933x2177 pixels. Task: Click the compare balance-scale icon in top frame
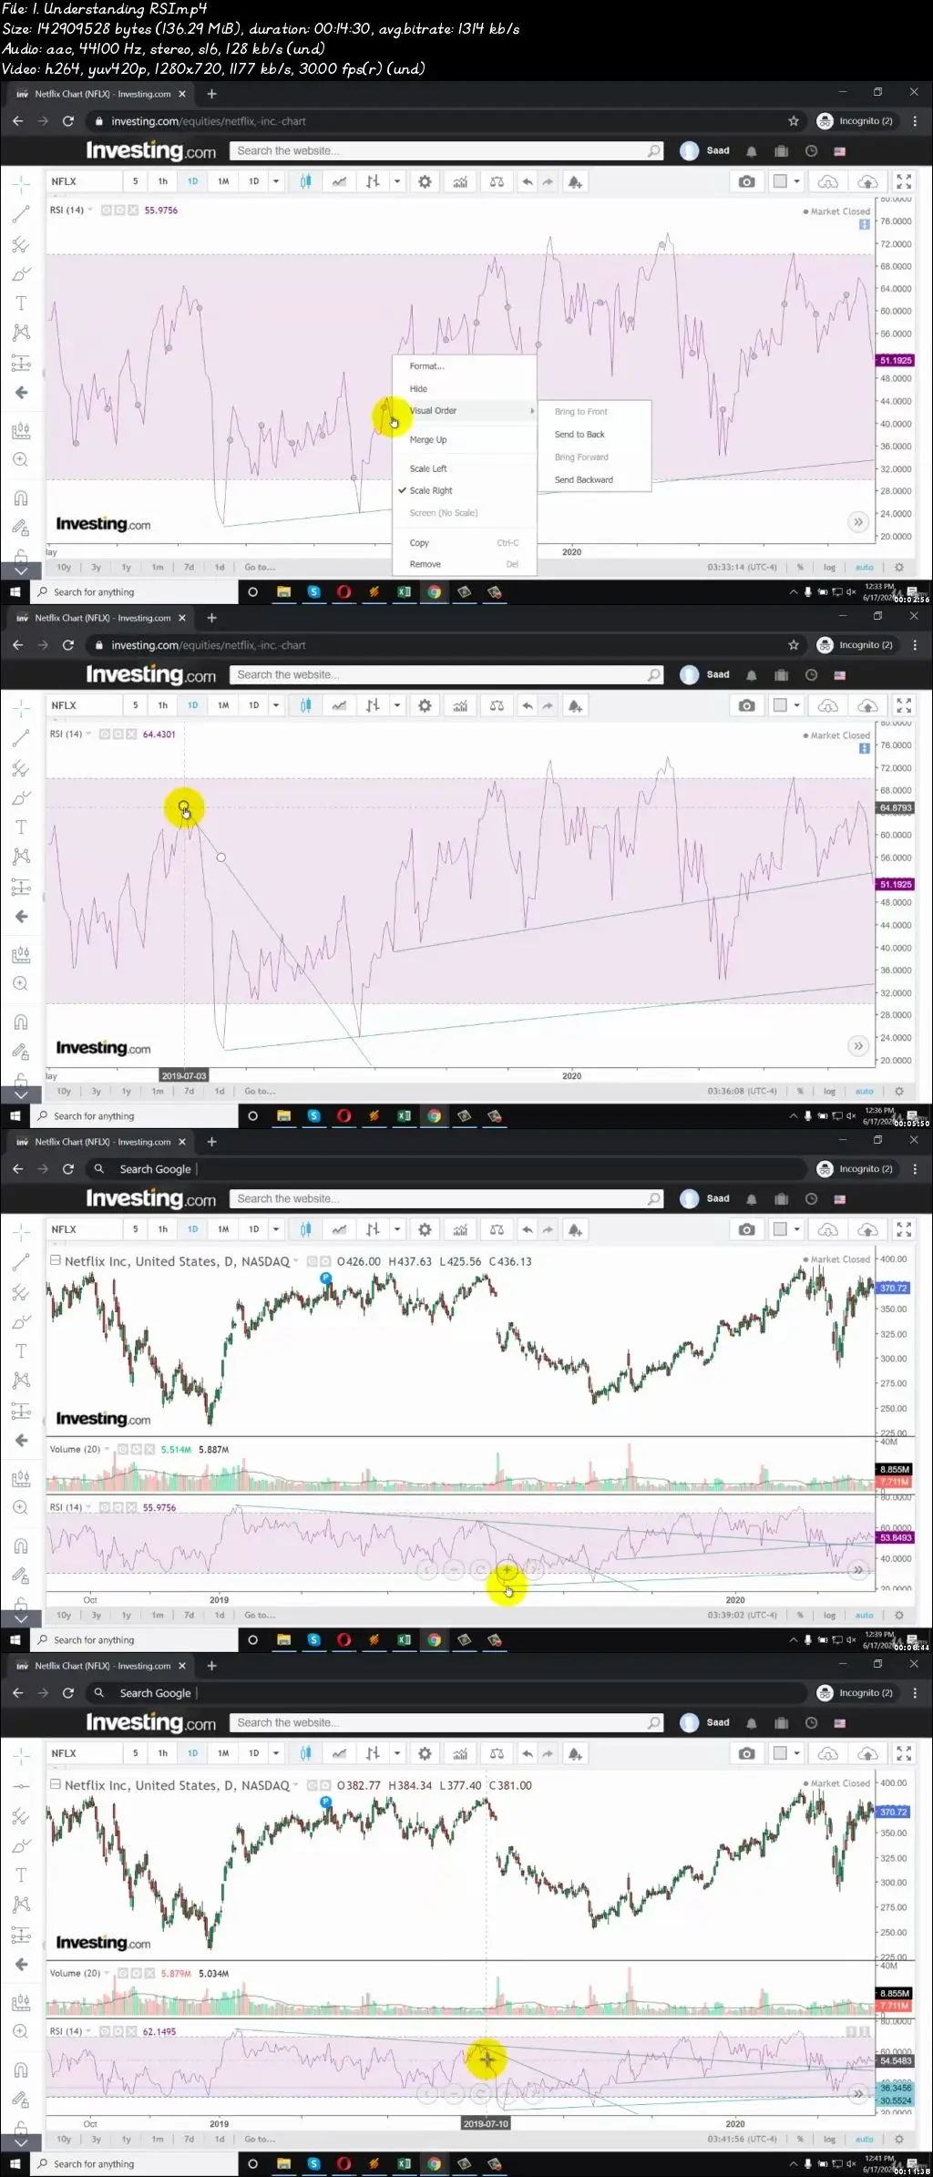(x=497, y=181)
